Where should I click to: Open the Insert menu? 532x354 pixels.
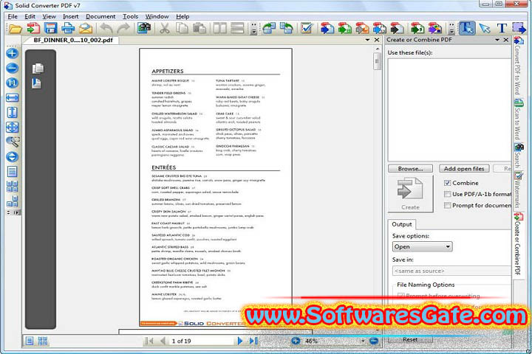point(71,16)
